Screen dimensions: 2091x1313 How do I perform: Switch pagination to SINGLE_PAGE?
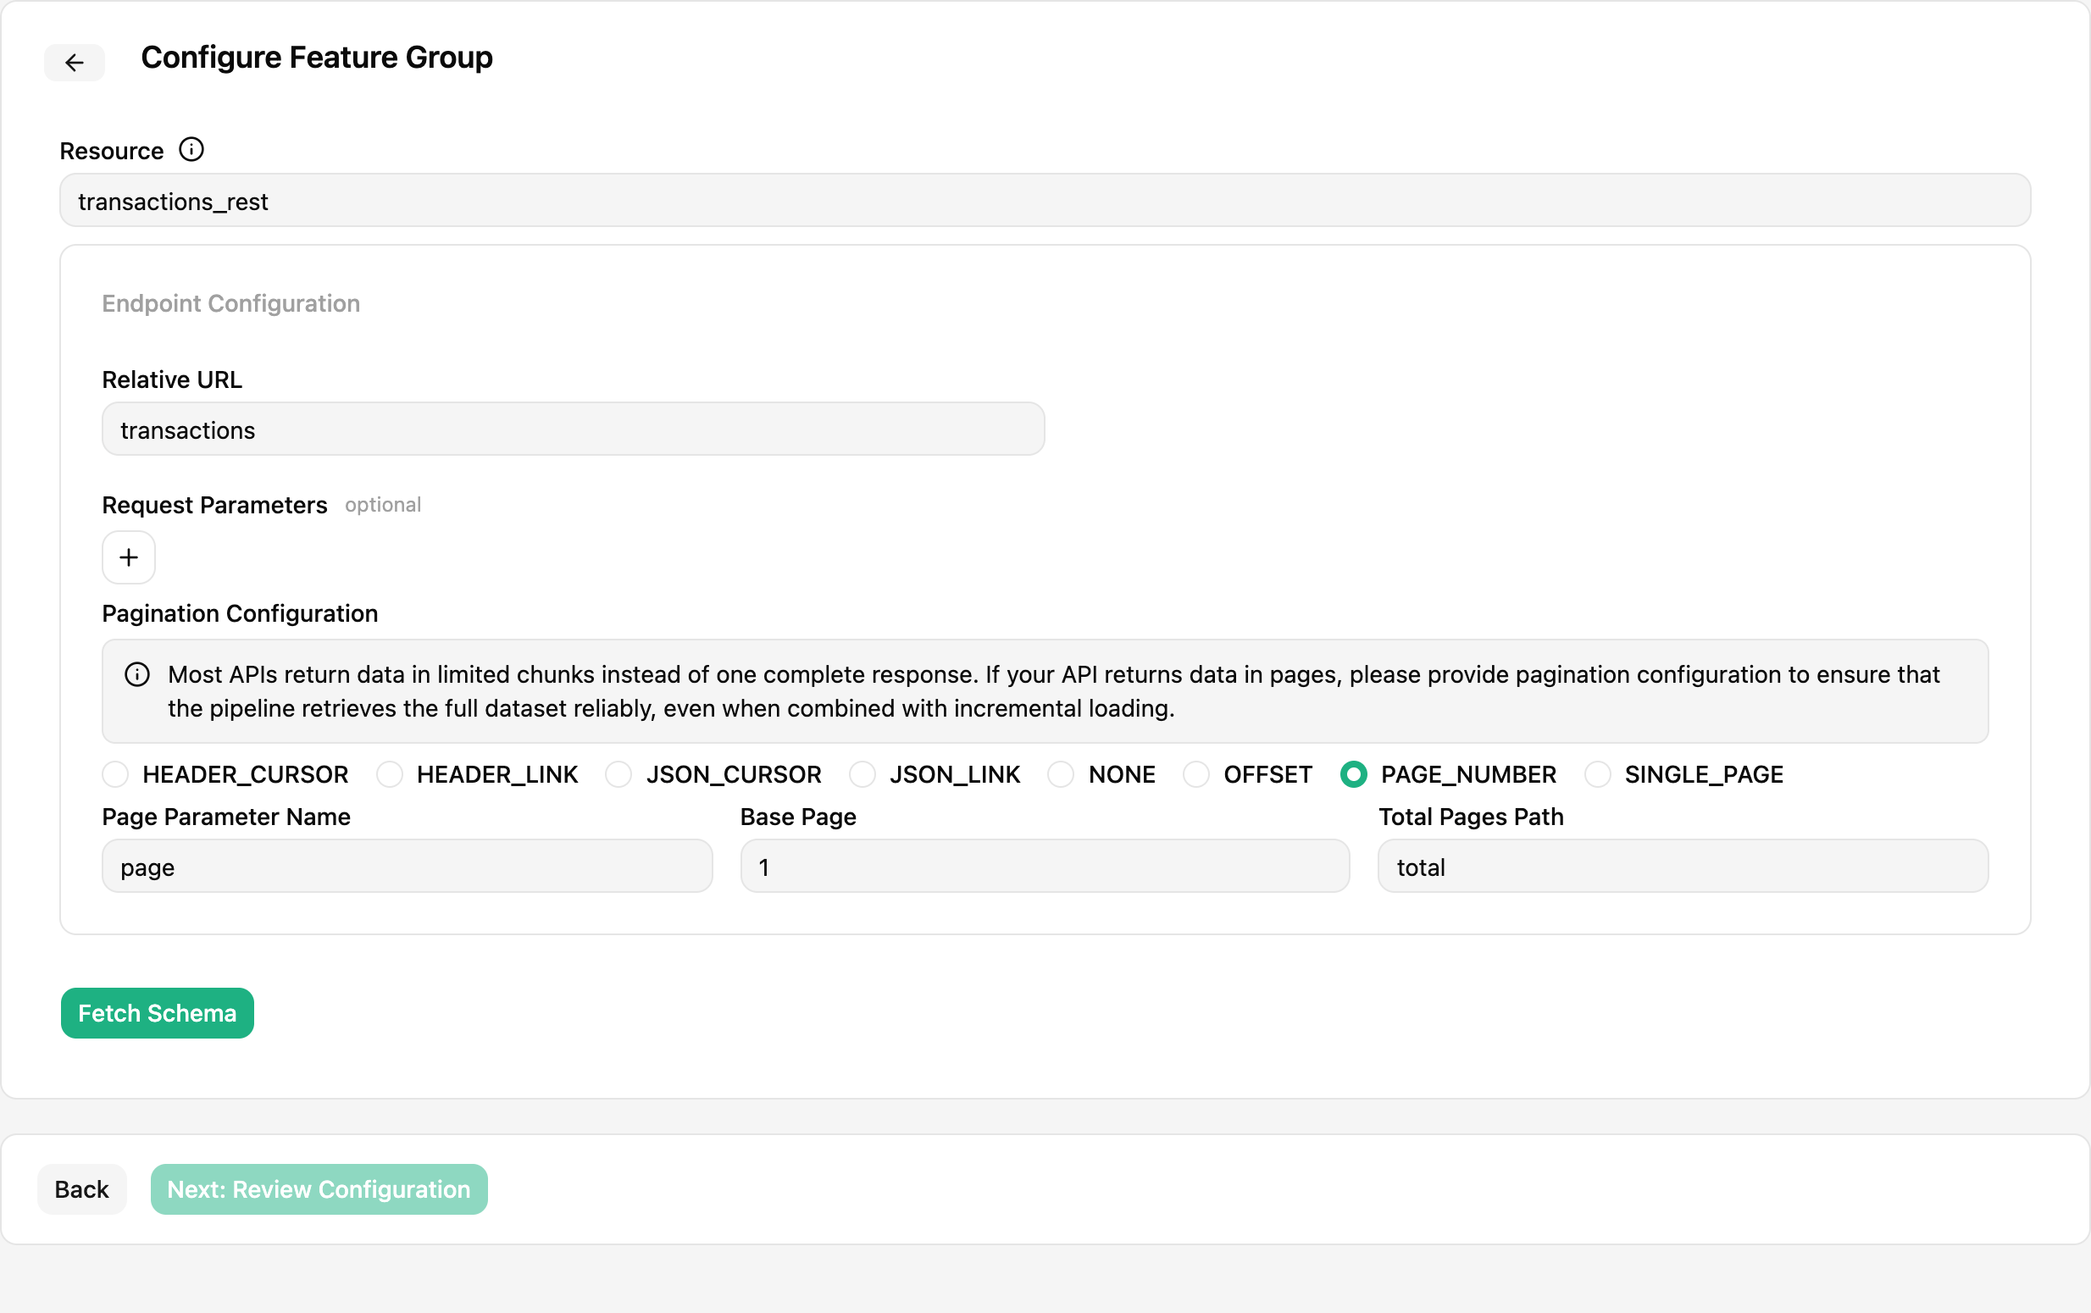pos(1598,773)
